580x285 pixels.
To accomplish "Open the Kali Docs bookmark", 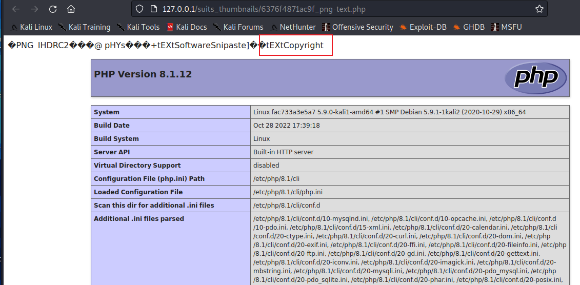I will [x=187, y=27].
